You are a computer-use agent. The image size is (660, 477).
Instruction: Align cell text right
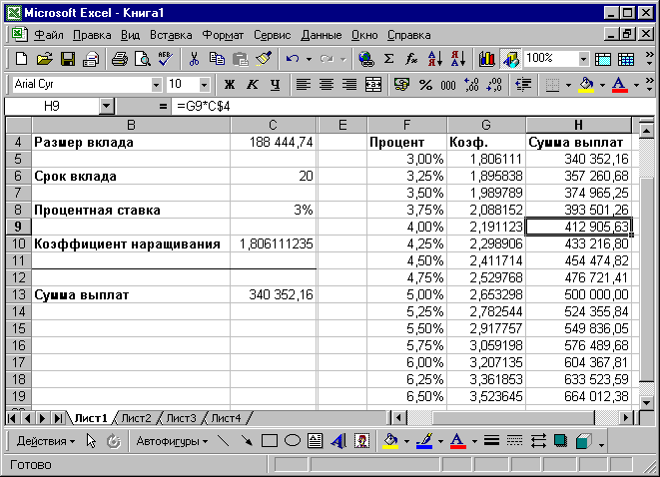(x=349, y=85)
